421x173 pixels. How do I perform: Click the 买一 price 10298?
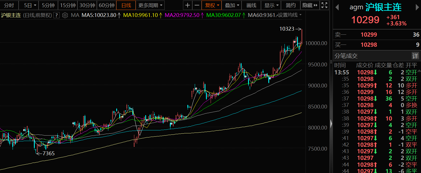[x=369, y=45]
